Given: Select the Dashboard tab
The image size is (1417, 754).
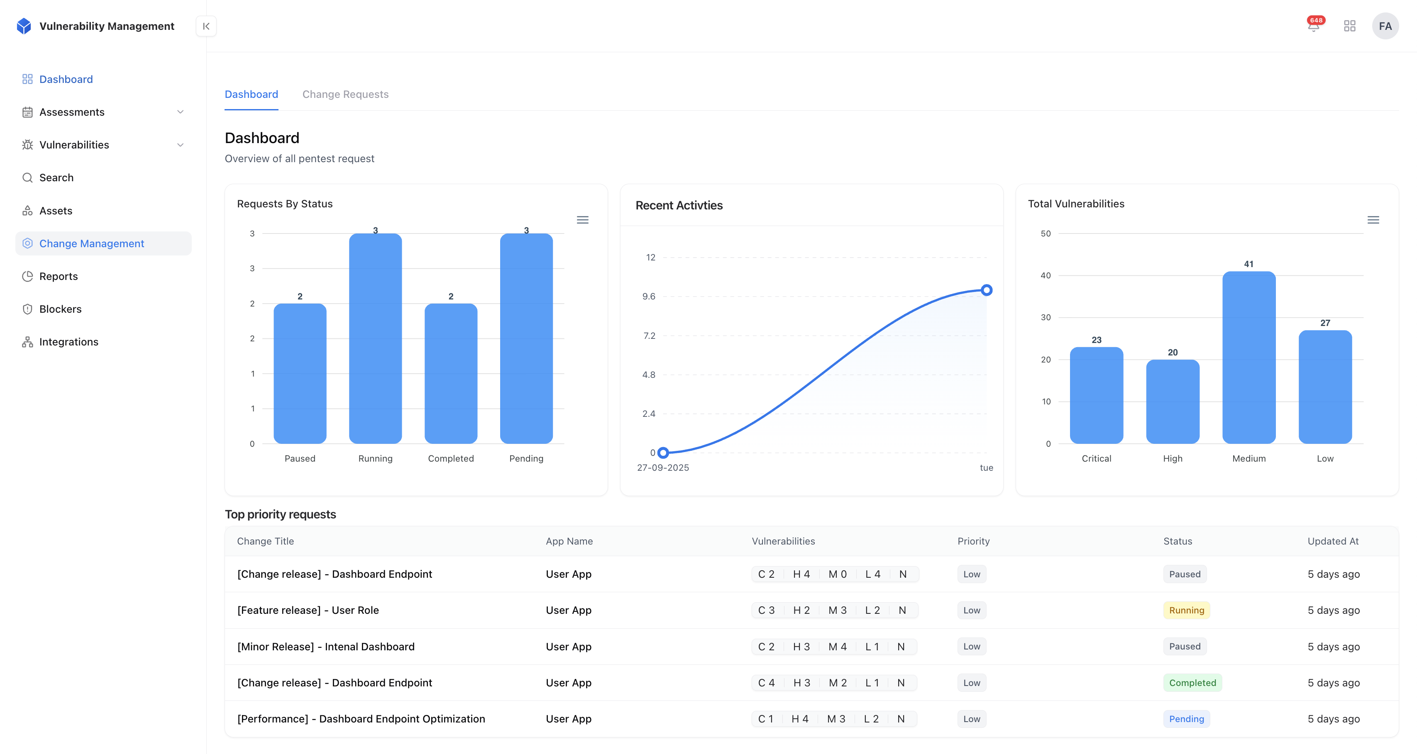Looking at the screenshot, I should (x=252, y=95).
